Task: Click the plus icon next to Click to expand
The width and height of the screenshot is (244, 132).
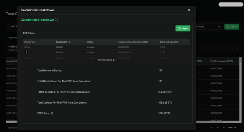Action: pyautogui.click(x=114, y=60)
